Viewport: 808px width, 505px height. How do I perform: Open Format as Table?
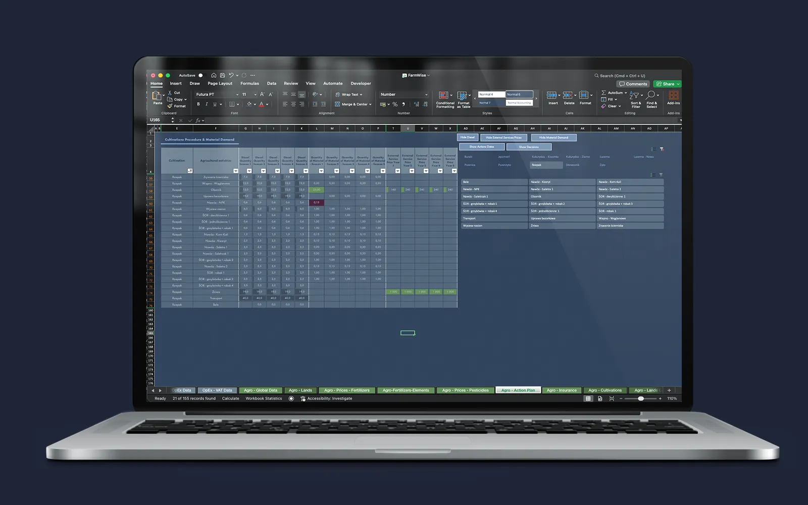click(x=464, y=99)
